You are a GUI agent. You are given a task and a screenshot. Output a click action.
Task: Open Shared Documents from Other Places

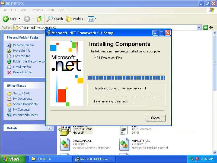coord(25,104)
